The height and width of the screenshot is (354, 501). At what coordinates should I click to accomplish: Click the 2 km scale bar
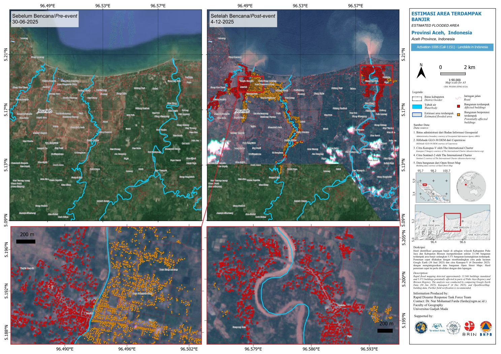point(453,73)
